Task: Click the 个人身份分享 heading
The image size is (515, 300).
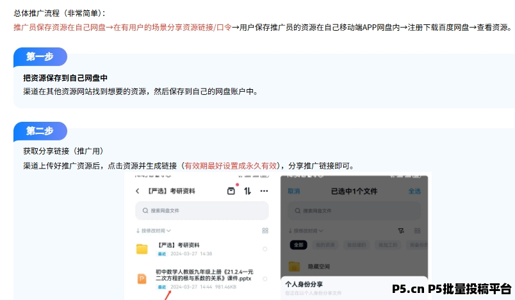Action: pos(304,284)
